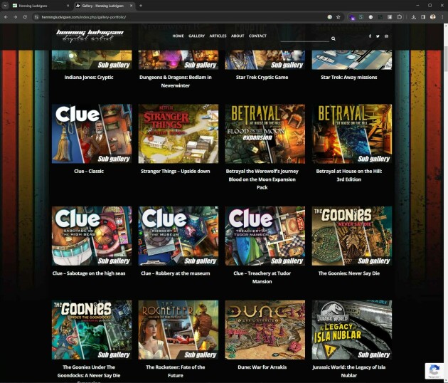The width and height of the screenshot is (448, 383).
Task: Open the browser extensions puzzle icon
Action: click(400, 17)
